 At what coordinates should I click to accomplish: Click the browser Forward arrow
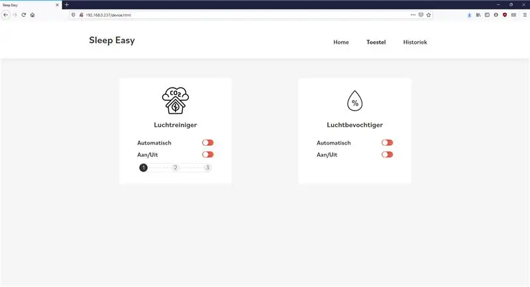point(15,15)
